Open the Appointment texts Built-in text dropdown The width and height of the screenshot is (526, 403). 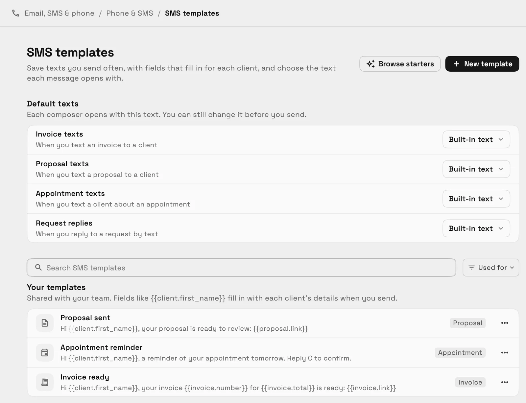(476, 199)
